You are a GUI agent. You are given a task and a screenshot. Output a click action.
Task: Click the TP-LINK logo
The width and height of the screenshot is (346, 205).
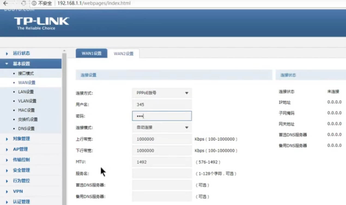41,23
